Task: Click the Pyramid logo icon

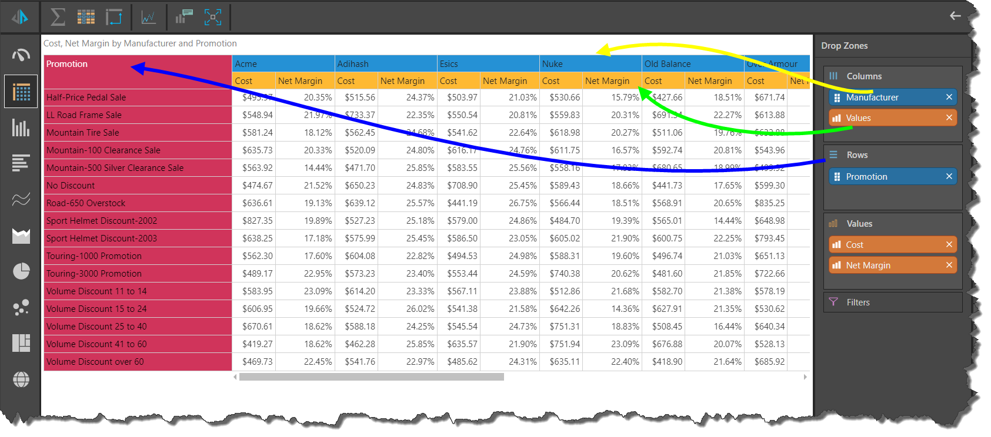Action: click(20, 16)
